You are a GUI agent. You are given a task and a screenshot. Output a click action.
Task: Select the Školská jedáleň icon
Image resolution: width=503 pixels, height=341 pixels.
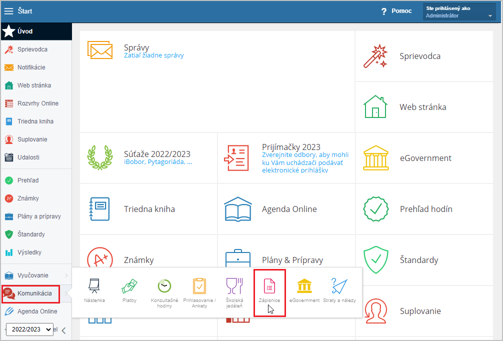coord(234,286)
